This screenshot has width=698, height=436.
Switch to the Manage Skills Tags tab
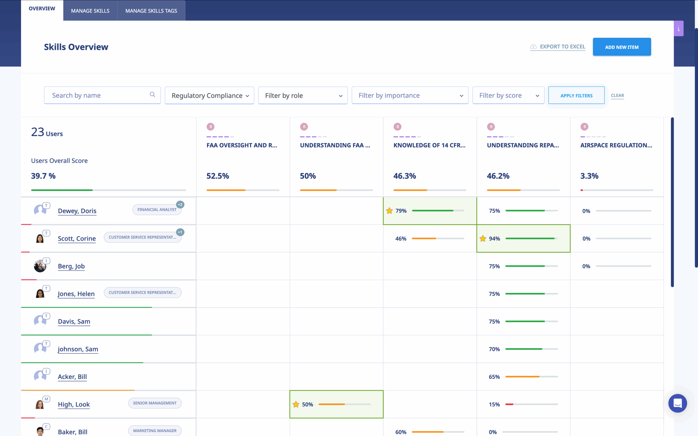[x=151, y=11]
